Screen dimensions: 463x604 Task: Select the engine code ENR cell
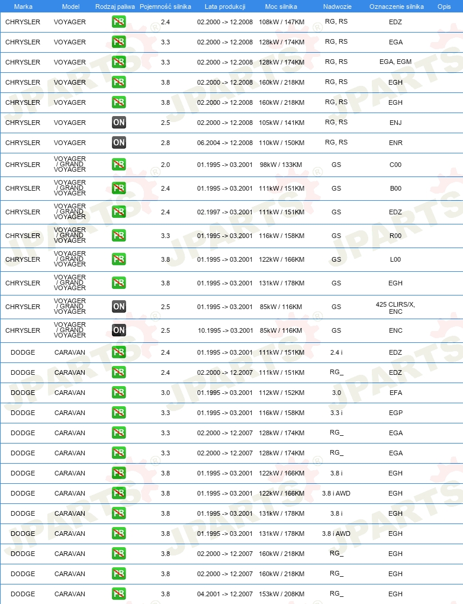[396, 143]
